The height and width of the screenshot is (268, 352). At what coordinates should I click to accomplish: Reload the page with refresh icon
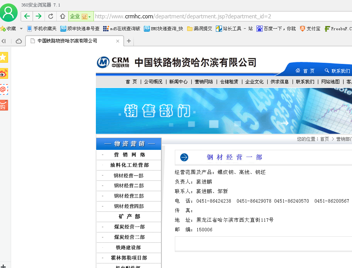(51, 16)
